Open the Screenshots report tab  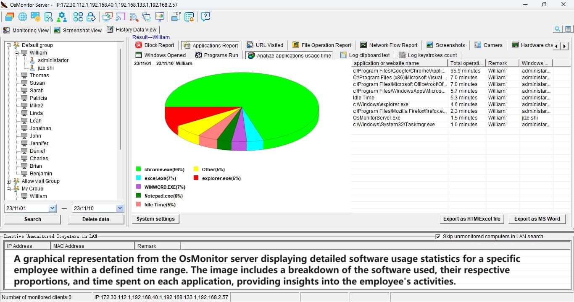(x=445, y=45)
